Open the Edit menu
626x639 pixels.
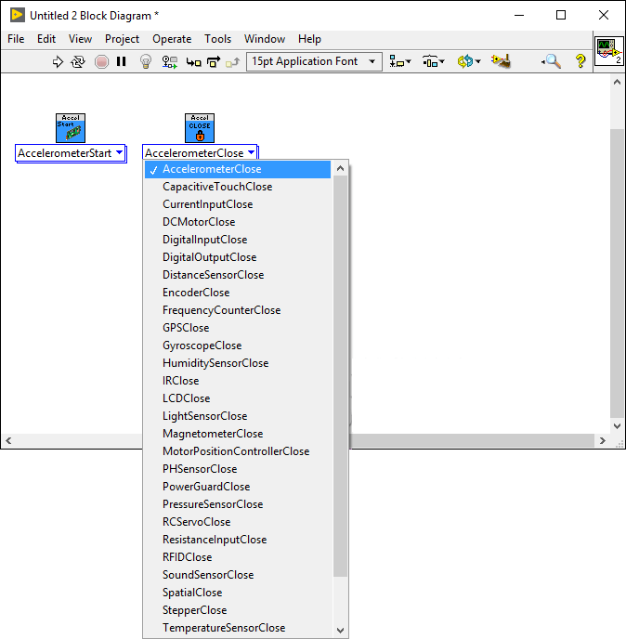[x=46, y=39]
